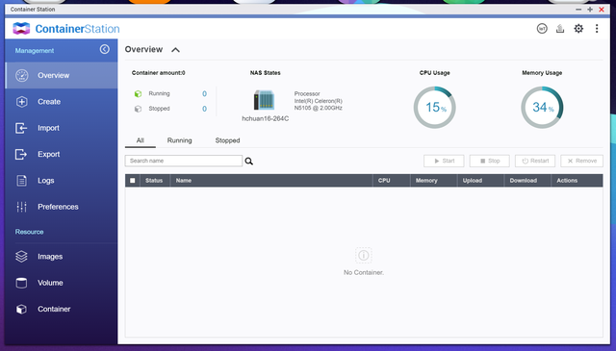Click the Start button
This screenshot has width=616, height=351.
pos(444,161)
